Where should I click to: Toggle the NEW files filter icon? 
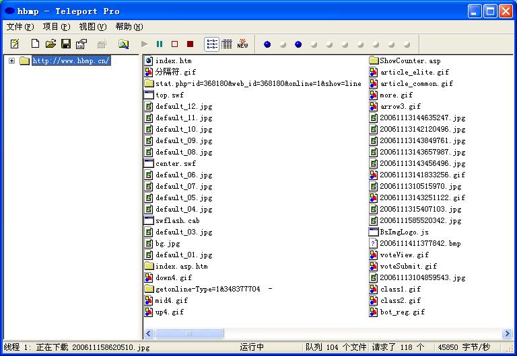(x=242, y=44)
